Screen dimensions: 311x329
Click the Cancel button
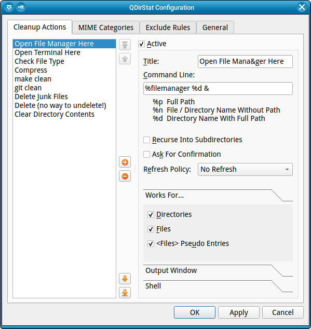pos(282,312)
